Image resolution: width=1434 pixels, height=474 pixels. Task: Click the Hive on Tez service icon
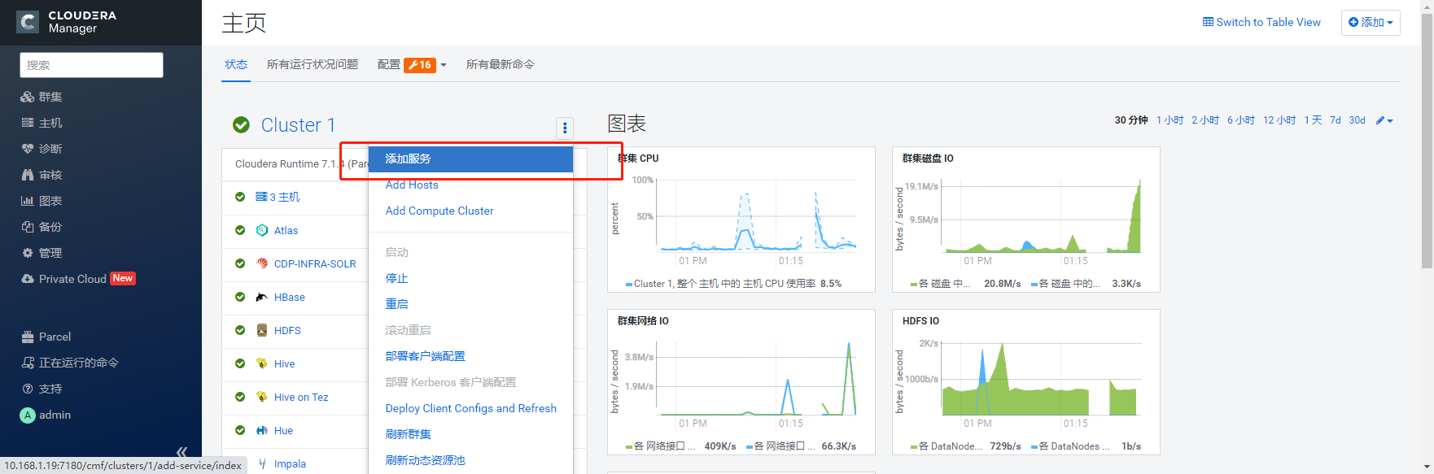pyautogui.click(x=262, y=397)
